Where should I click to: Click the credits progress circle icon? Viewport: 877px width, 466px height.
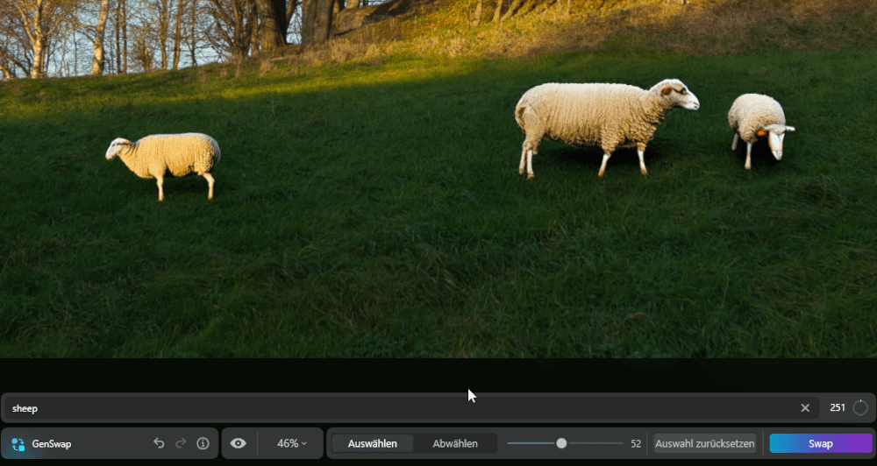(x=860, y=408)
